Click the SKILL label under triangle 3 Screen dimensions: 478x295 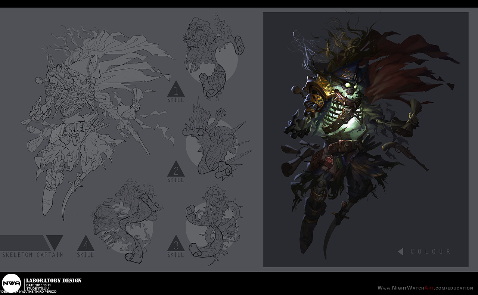[176, 255]
